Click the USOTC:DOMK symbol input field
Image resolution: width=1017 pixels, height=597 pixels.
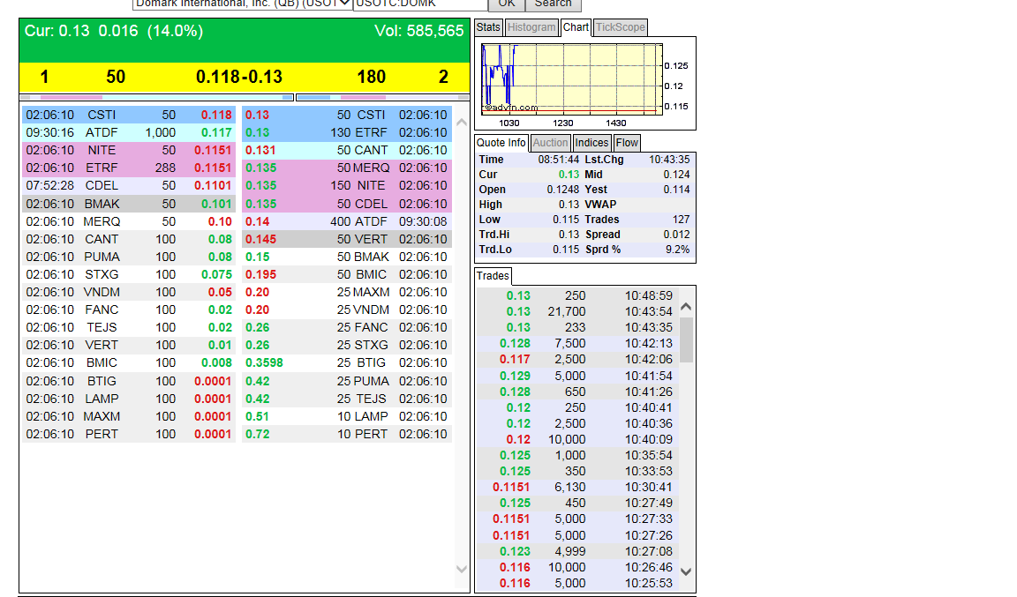pyautogui.click(x=418, y=4)
